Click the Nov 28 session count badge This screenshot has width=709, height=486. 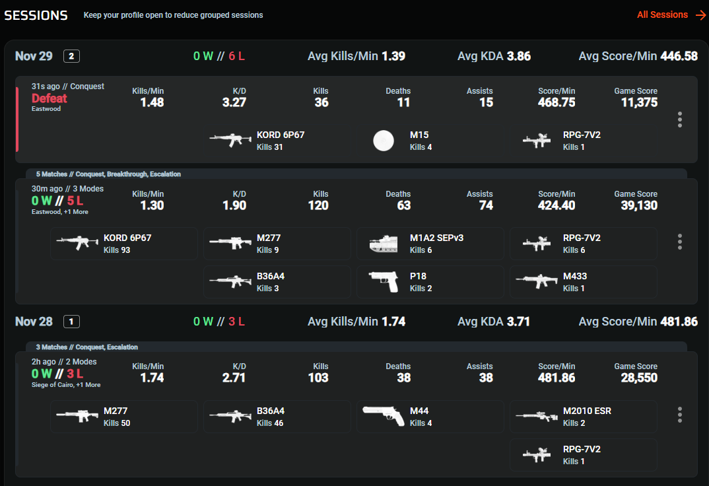(71, 322)
